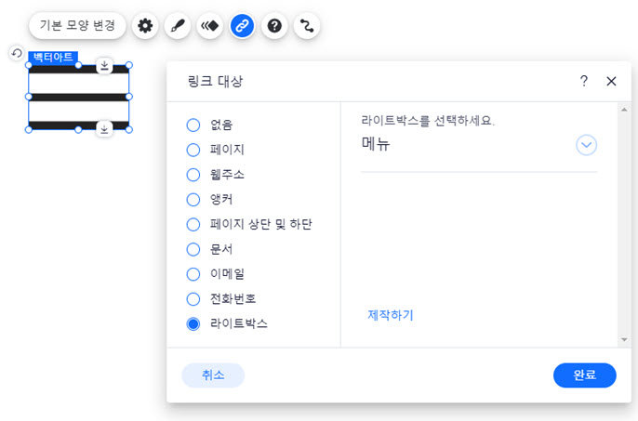The width and height of the screenshot is (638, 421).
Task: Click the blue link icon
Action: (x=242, y=26)
